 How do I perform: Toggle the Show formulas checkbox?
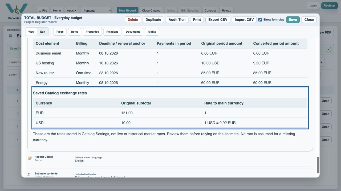pyautogui.click(x=260, y=19)
